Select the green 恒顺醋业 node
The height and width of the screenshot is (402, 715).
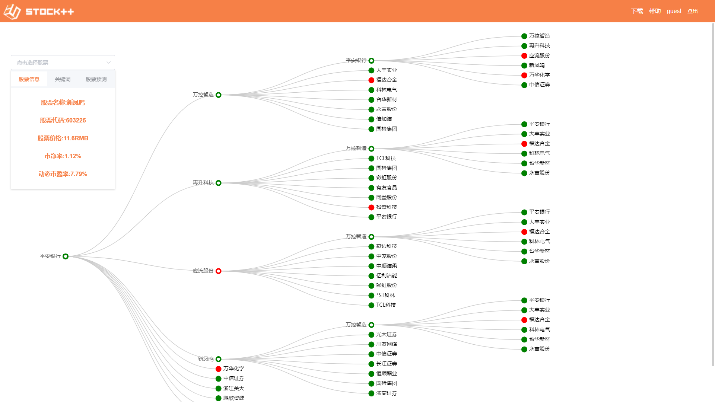point(371,374)
